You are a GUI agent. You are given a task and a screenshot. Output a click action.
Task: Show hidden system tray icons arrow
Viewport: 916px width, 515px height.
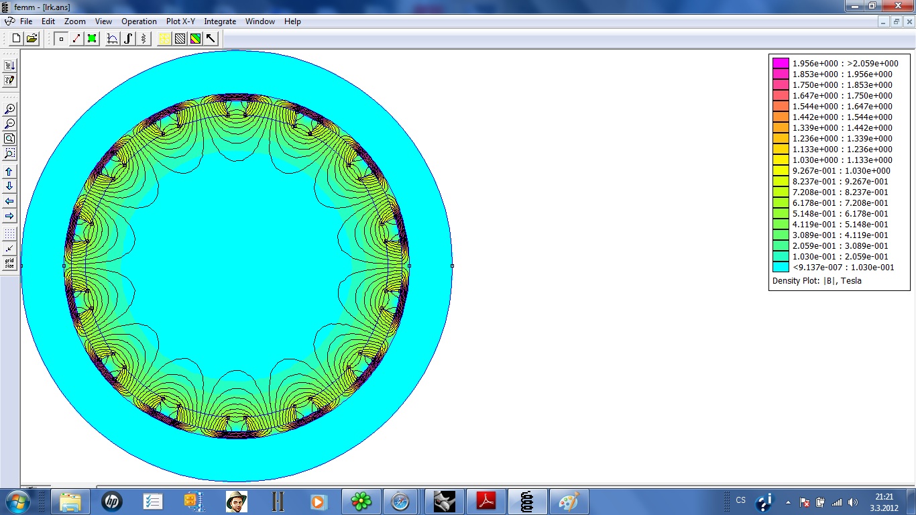click(789, 502)
